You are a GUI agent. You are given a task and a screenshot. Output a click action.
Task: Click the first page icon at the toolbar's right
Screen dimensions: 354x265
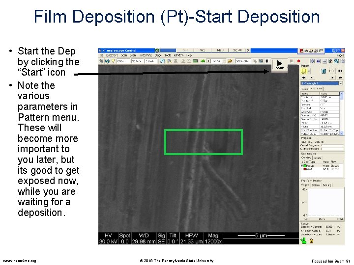point(313,61)
